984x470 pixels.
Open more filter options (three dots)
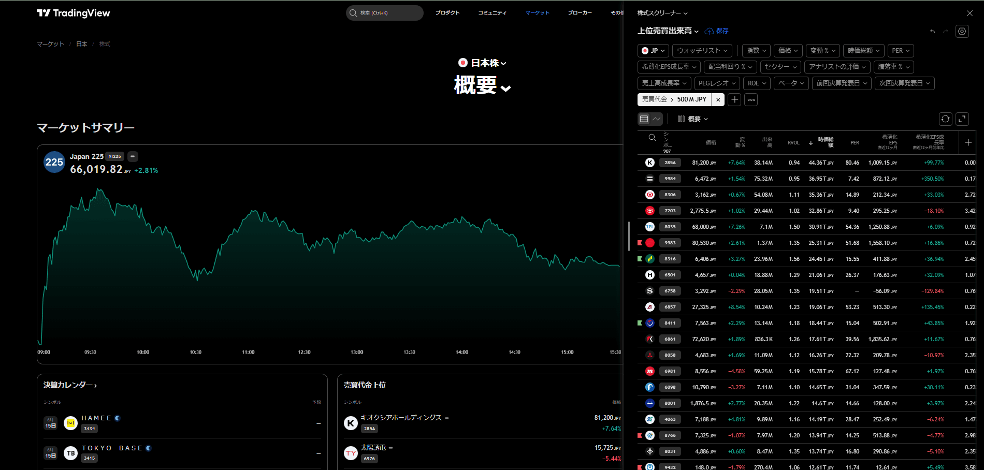(x=751, y=99)
